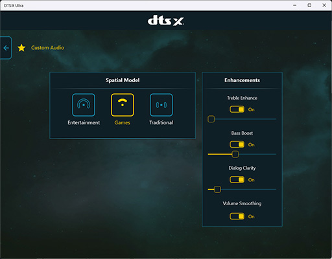Click the Traditional text label
This screenshot has width=332, height=259.
click(x=161, y=122)
